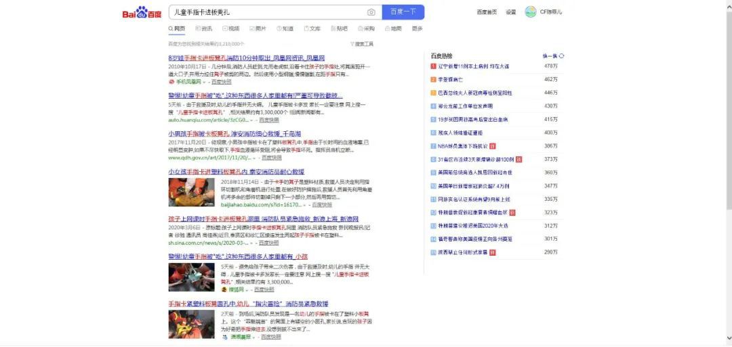Open hot topic 31省区市 新增确诊超100例
The height and width of the screenshot is (347, 732).
[x=476, y=160]
